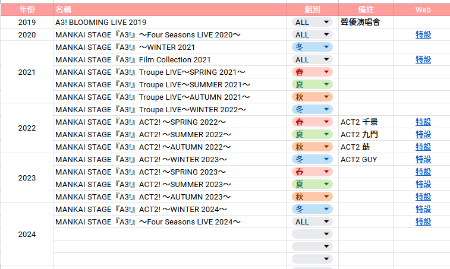Open the 特設 link for Four Seasons LIVE 2020
The height and width of the screenshot is (269, 450).
(423, 34)
